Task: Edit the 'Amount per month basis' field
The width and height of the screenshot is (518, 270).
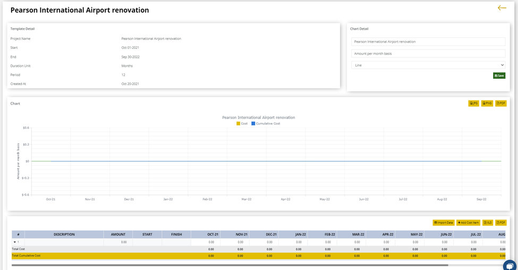Action: (428, 54)
